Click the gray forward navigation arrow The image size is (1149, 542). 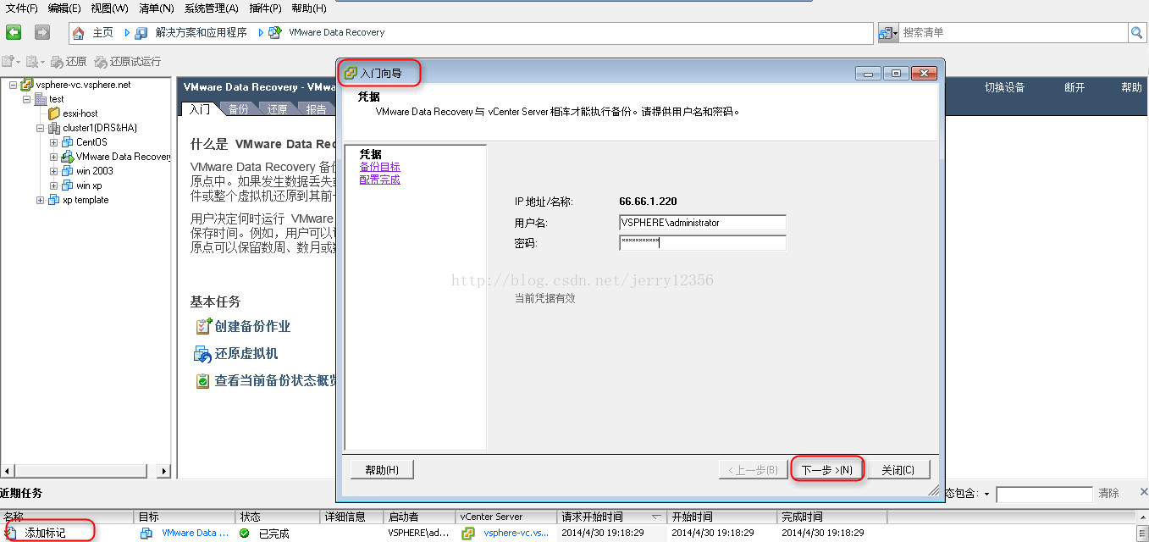point(42,32)
